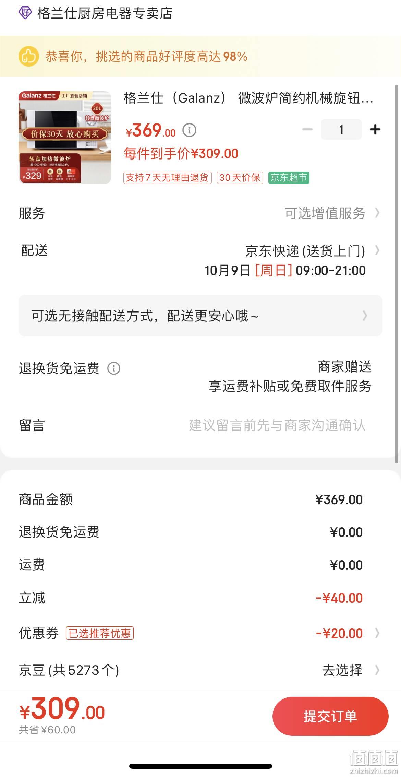
Task: Tap the 30天价保 tag
Action: click(240, 178)
